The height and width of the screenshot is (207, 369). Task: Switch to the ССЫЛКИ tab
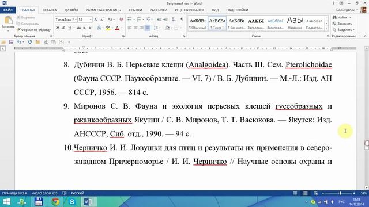click(135, 10)
